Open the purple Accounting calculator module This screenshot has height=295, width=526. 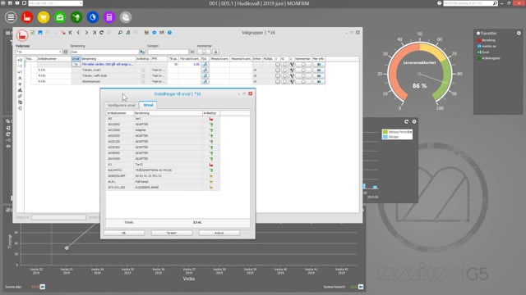click(x=109, y=17)
